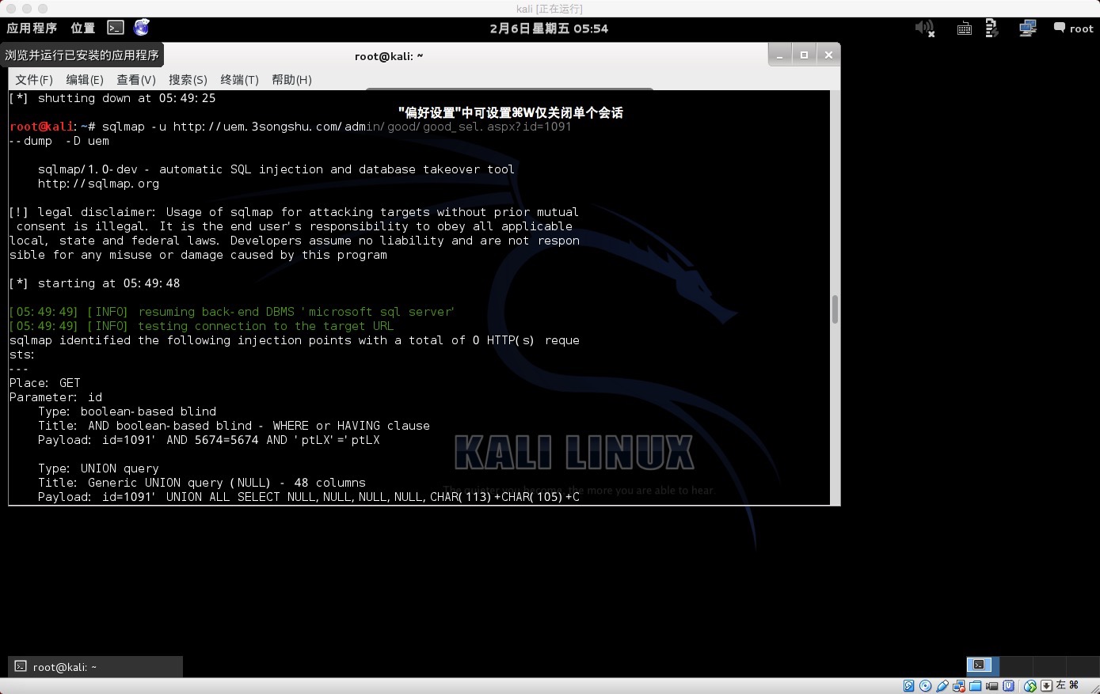Open the wired network connection icon
The image size is (1100, 694).
[1028, 28]
